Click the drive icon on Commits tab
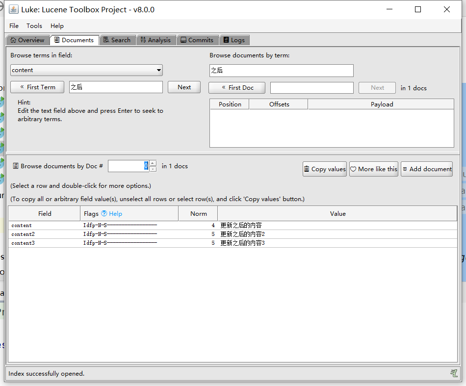Viewport: 466px width, 386px height. click(183, 40)
